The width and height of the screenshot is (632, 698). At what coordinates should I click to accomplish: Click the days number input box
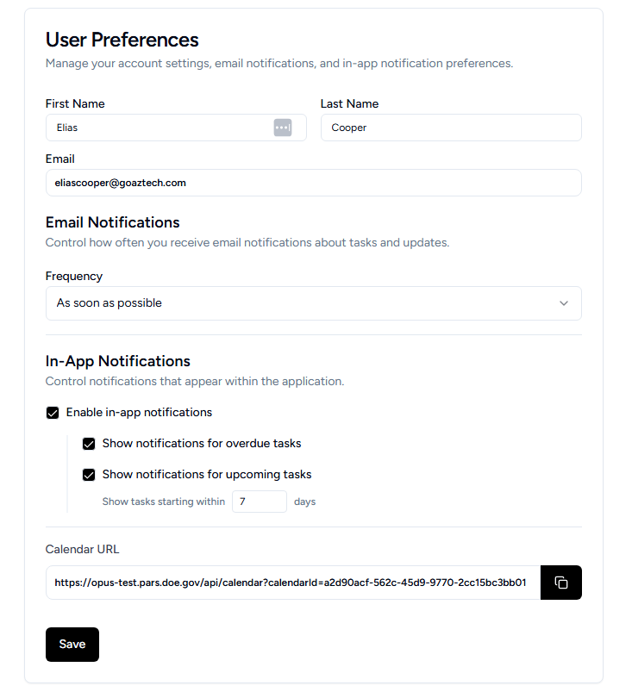tap(259, 502)
